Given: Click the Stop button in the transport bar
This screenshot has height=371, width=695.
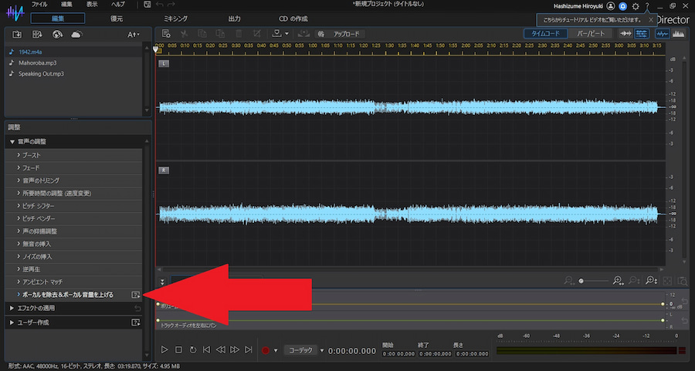Looking at the screenshot, I should click(x=178, y=350).
